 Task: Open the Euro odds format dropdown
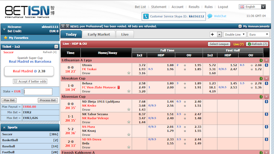(x=259, y=34)
